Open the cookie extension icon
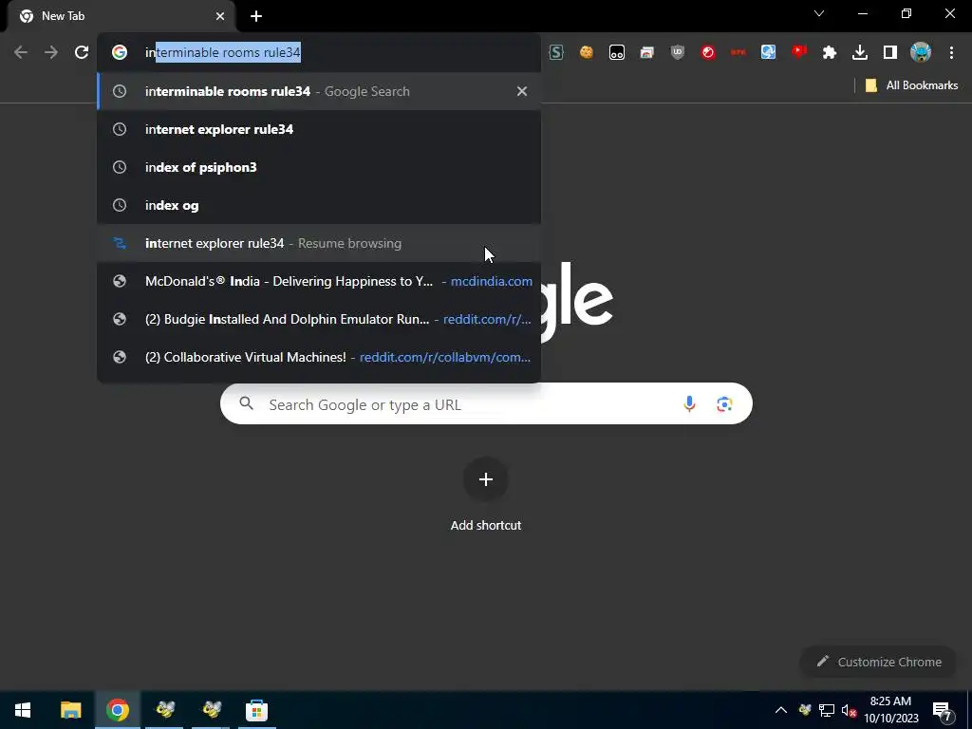The width and height of the screenshot is (972, 729). point(587,53)
